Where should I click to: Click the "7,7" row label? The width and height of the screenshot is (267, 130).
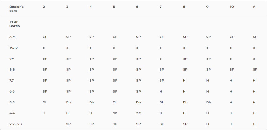coord(12,80)
